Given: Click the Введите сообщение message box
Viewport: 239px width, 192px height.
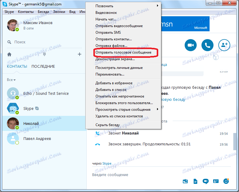Looking at the screenshot, I should coord(162,175).
